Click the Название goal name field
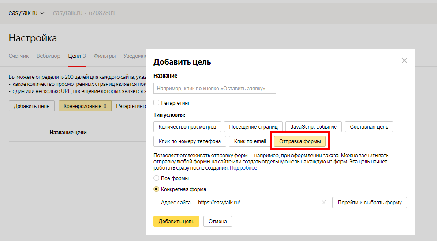Screen dimensions: 437x241 point(215,89)
